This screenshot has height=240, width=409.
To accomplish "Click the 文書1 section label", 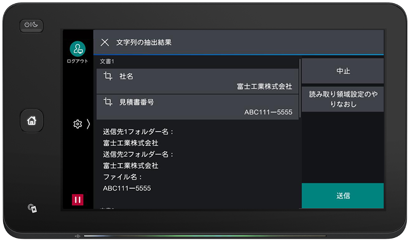I will [x=107, y=61].
